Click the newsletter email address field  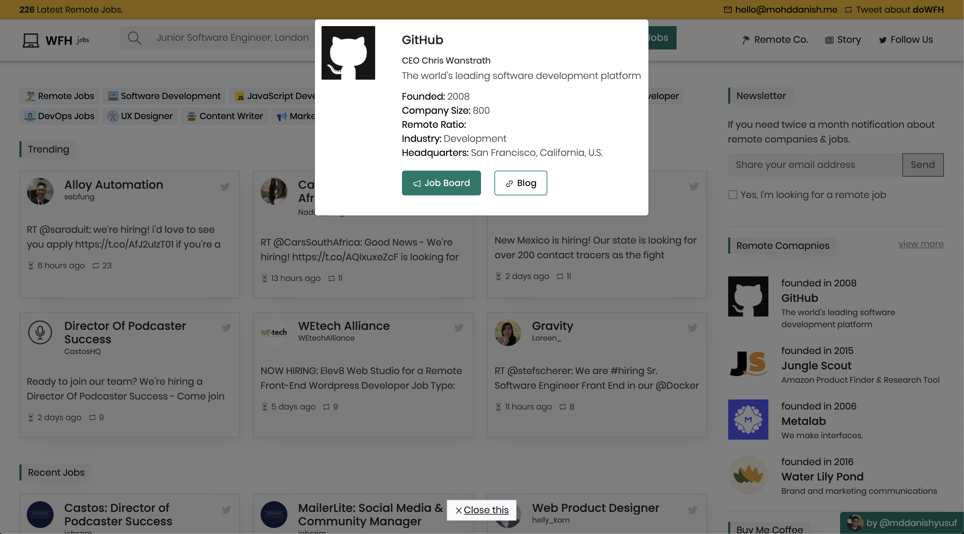click(x=815, y=165)
